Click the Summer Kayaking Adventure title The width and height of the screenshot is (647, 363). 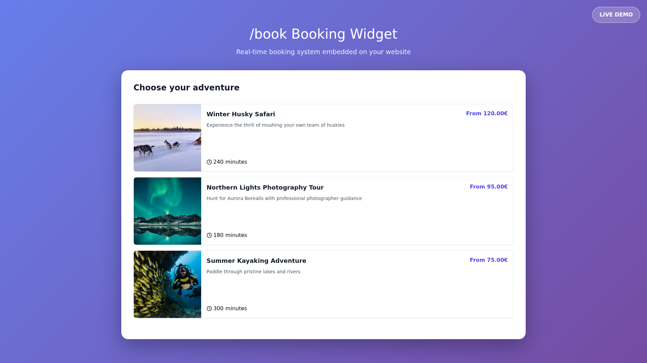256,260
